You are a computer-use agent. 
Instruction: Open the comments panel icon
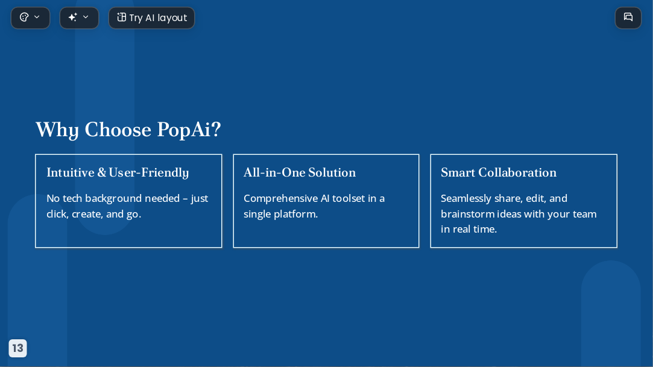(628, 17)
